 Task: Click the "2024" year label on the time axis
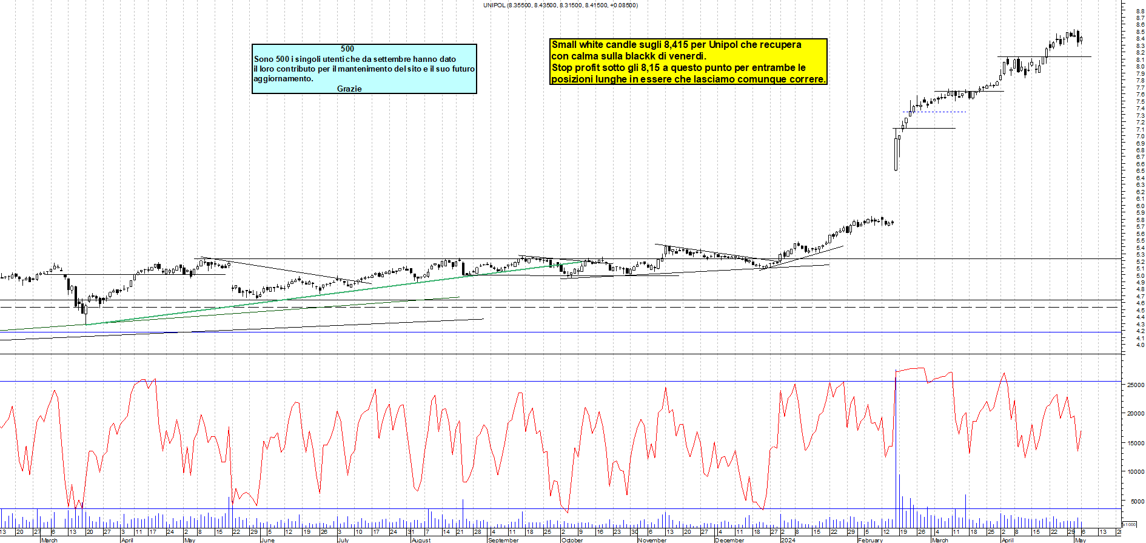point(788,540)
